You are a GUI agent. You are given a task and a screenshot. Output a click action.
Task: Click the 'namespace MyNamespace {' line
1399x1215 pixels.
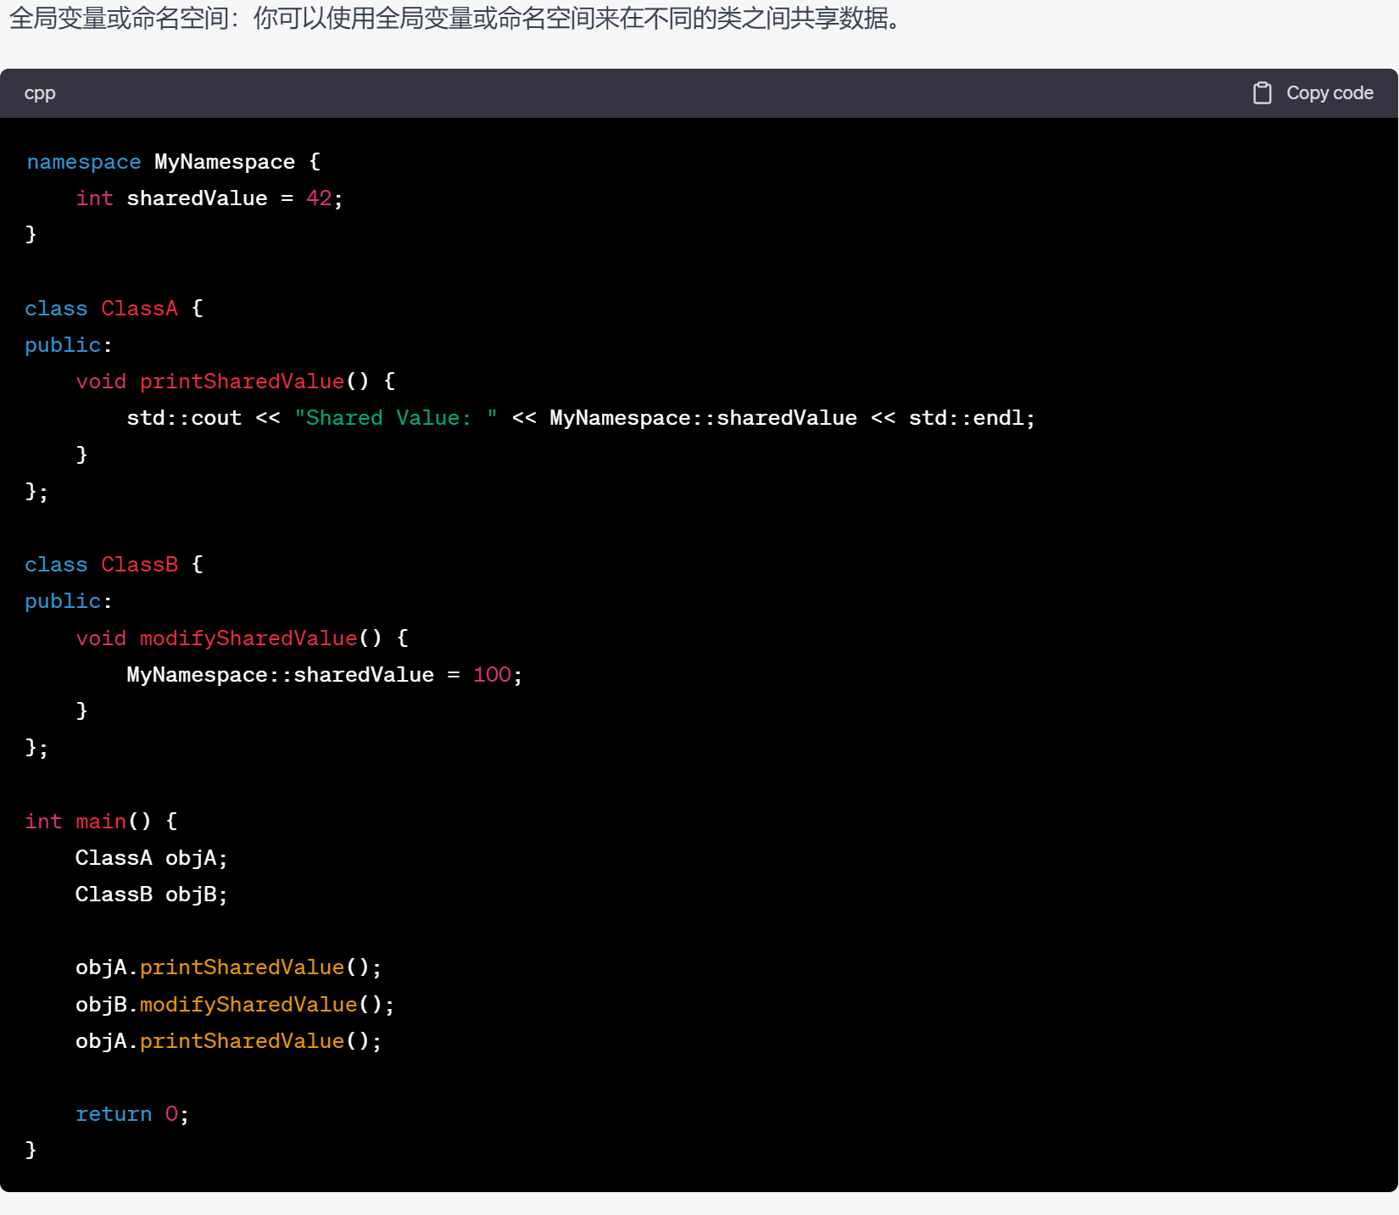(174, 162)
